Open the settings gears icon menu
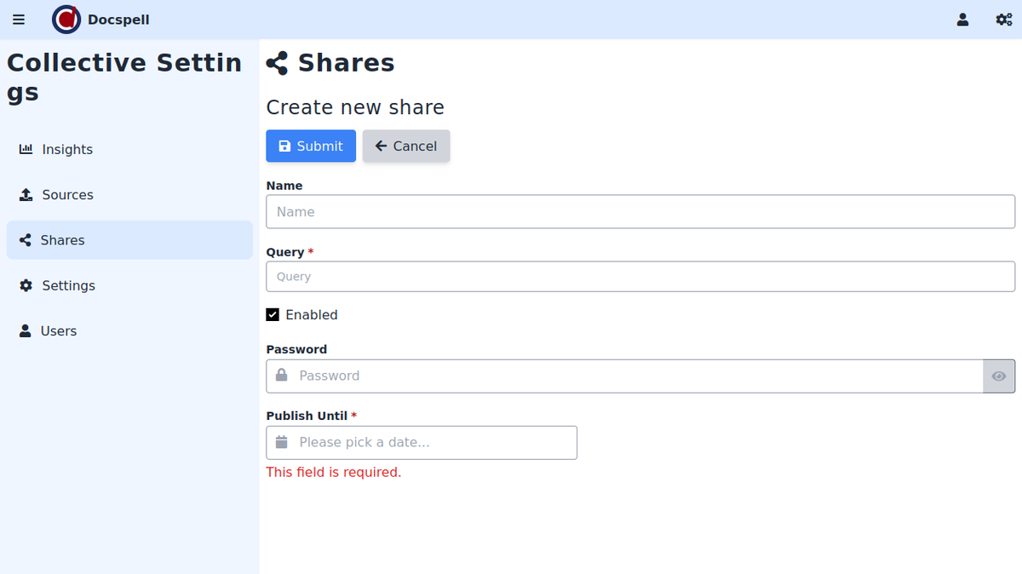Image resolution: width=1022 pixels, height=574 pixels. [x=1003, y=20]
